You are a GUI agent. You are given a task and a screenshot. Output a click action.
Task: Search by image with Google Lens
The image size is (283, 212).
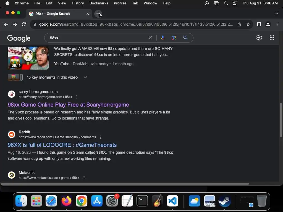(174, 38)
